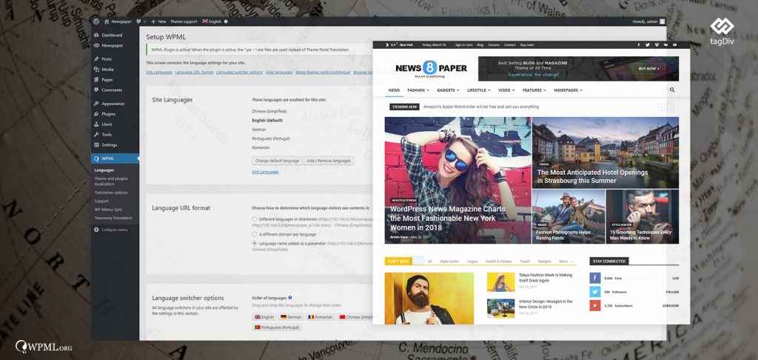Click the search magnifier on Newspaper menu
Screen dimensions: 758x360
pyautogui.click(x=672, y=90)
